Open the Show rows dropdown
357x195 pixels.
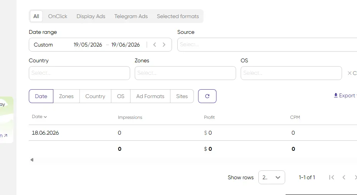(272, 177)
